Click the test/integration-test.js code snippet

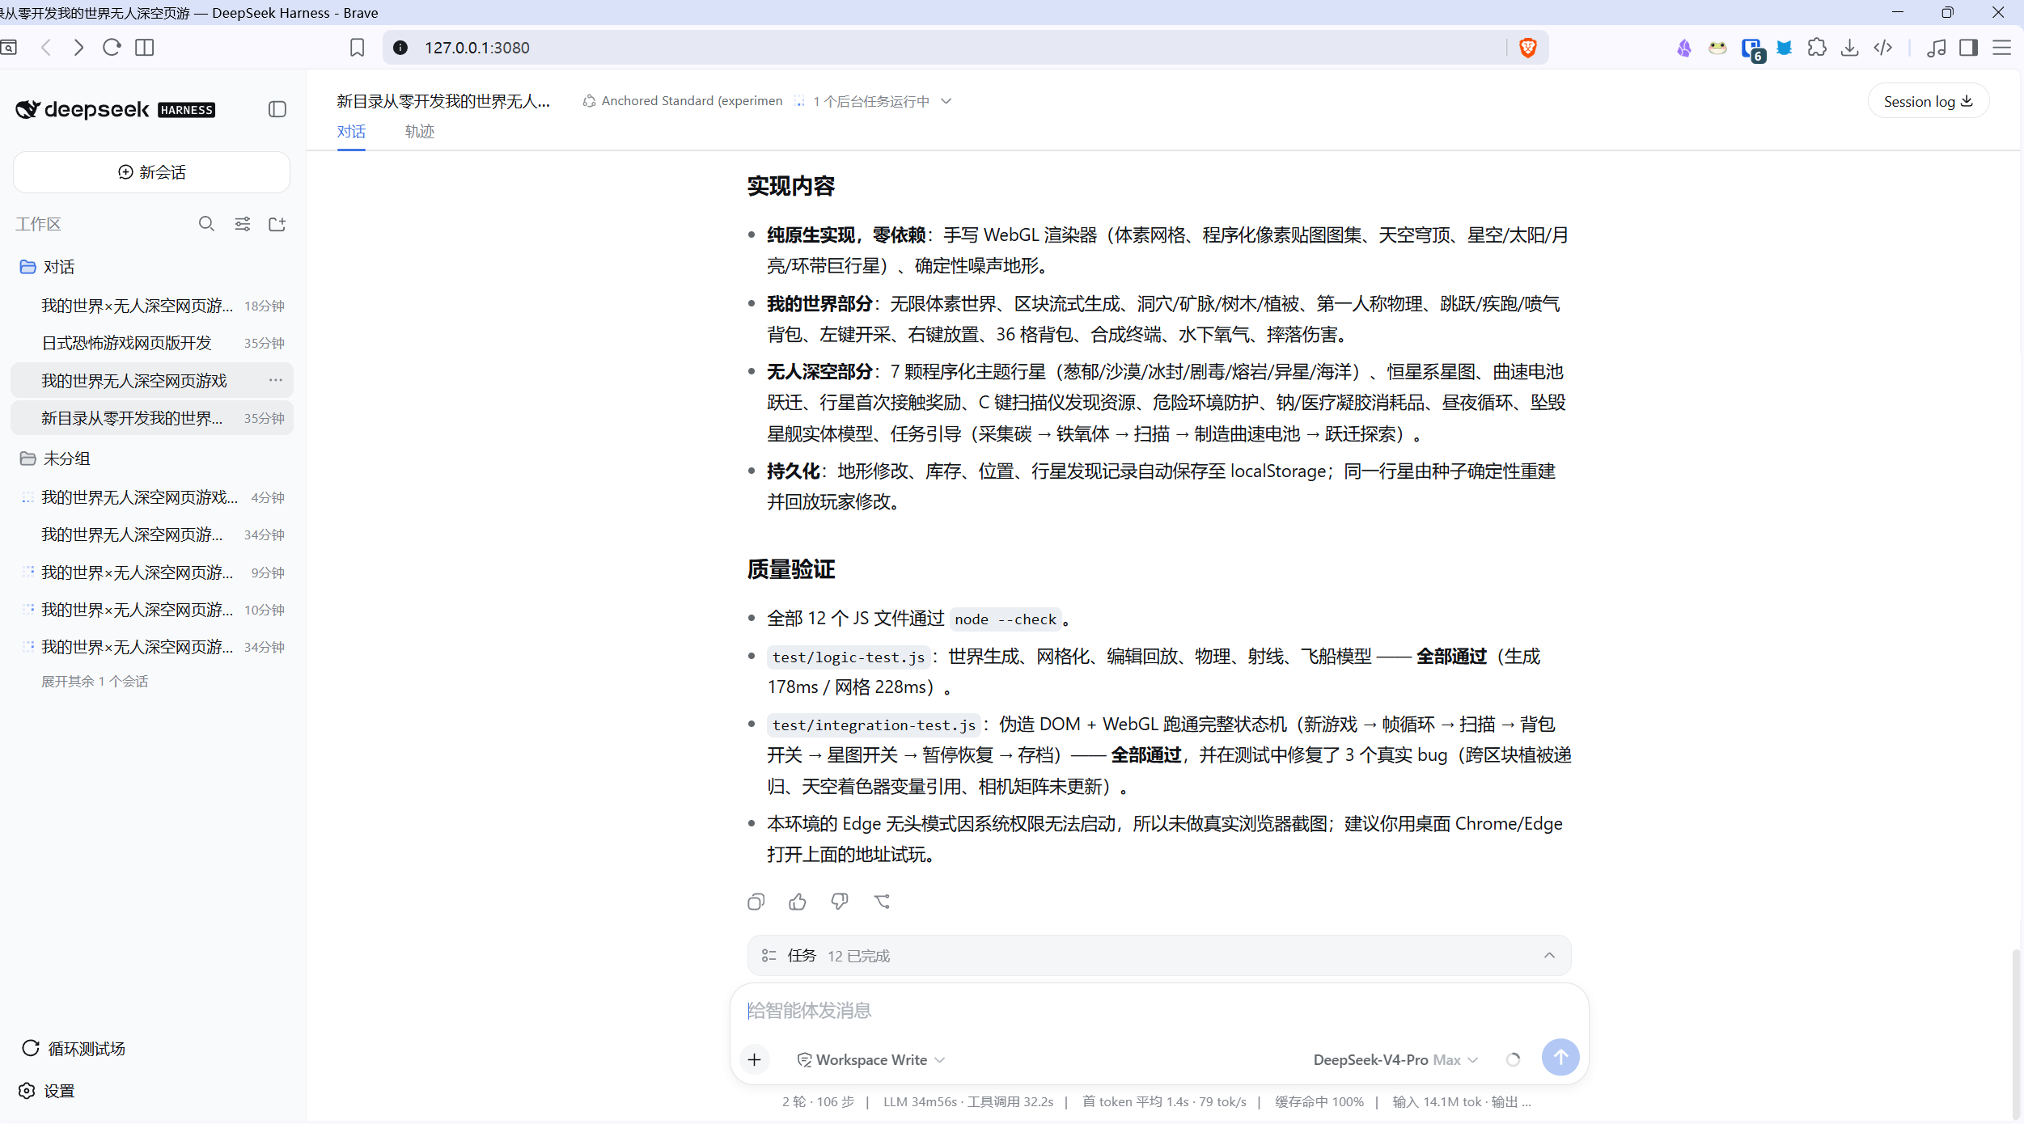coord(874,725)
